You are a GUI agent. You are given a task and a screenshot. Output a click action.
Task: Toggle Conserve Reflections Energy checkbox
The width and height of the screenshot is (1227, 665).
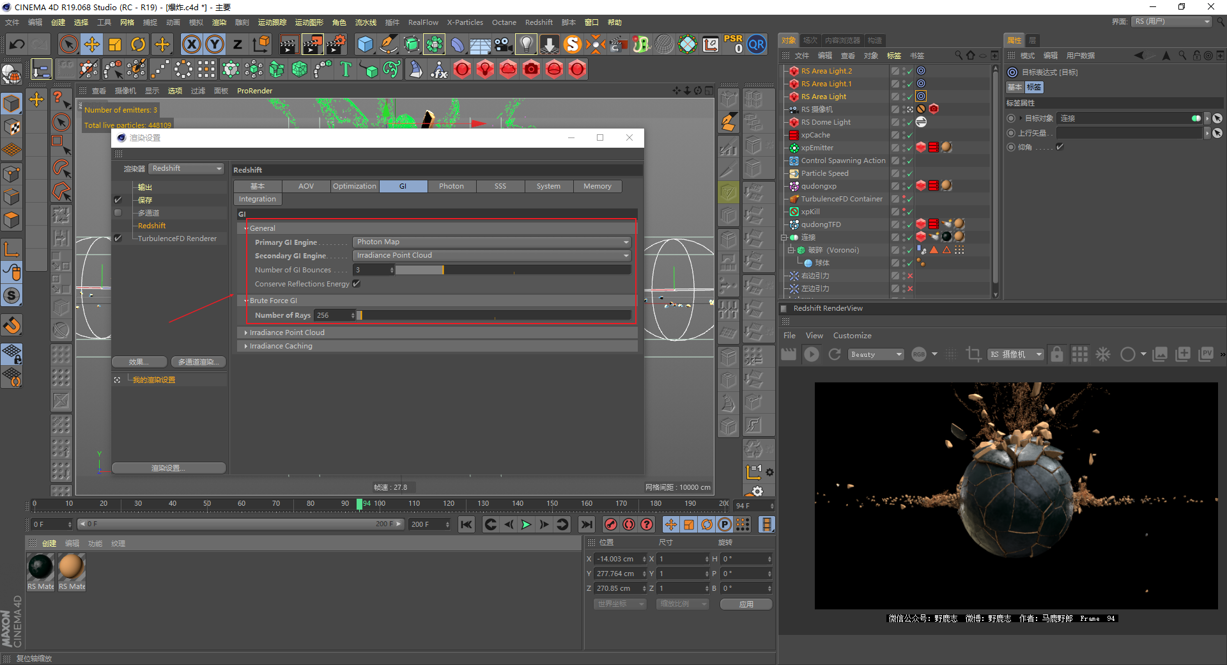click(357, 284)
